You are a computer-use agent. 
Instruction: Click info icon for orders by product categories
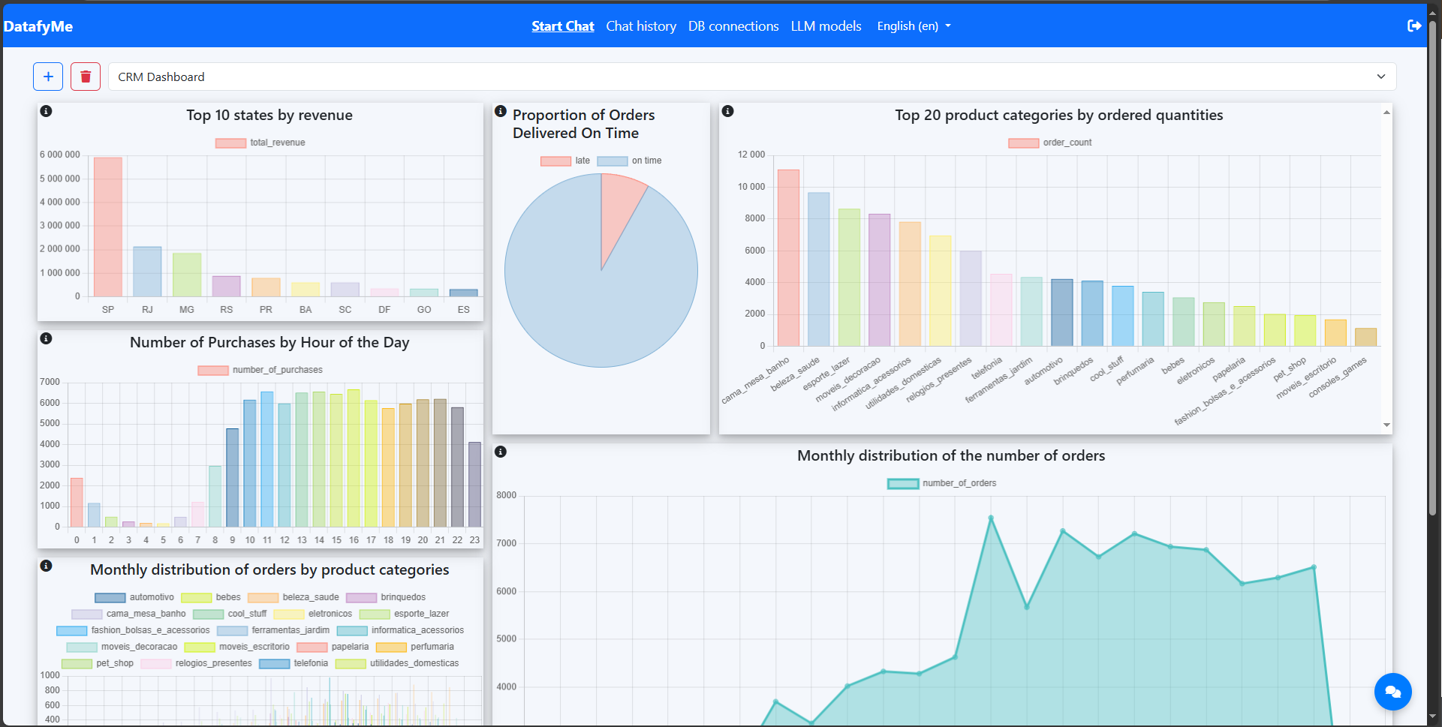click(46, 566)
